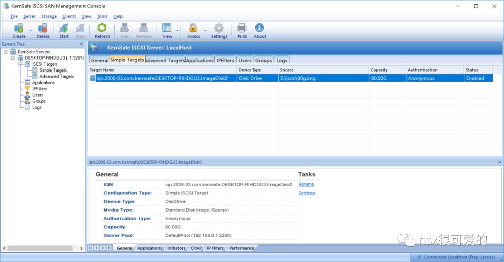Click the Setttings task link
This screenshot has height=262, width=504.
click(x=307, y=193)
